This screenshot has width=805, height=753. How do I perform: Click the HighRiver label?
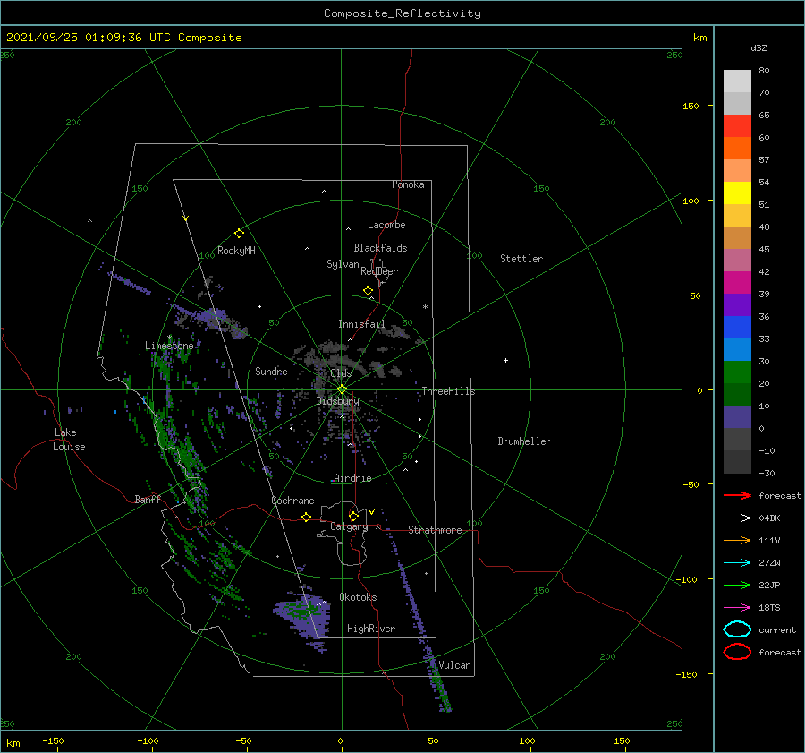371,629
